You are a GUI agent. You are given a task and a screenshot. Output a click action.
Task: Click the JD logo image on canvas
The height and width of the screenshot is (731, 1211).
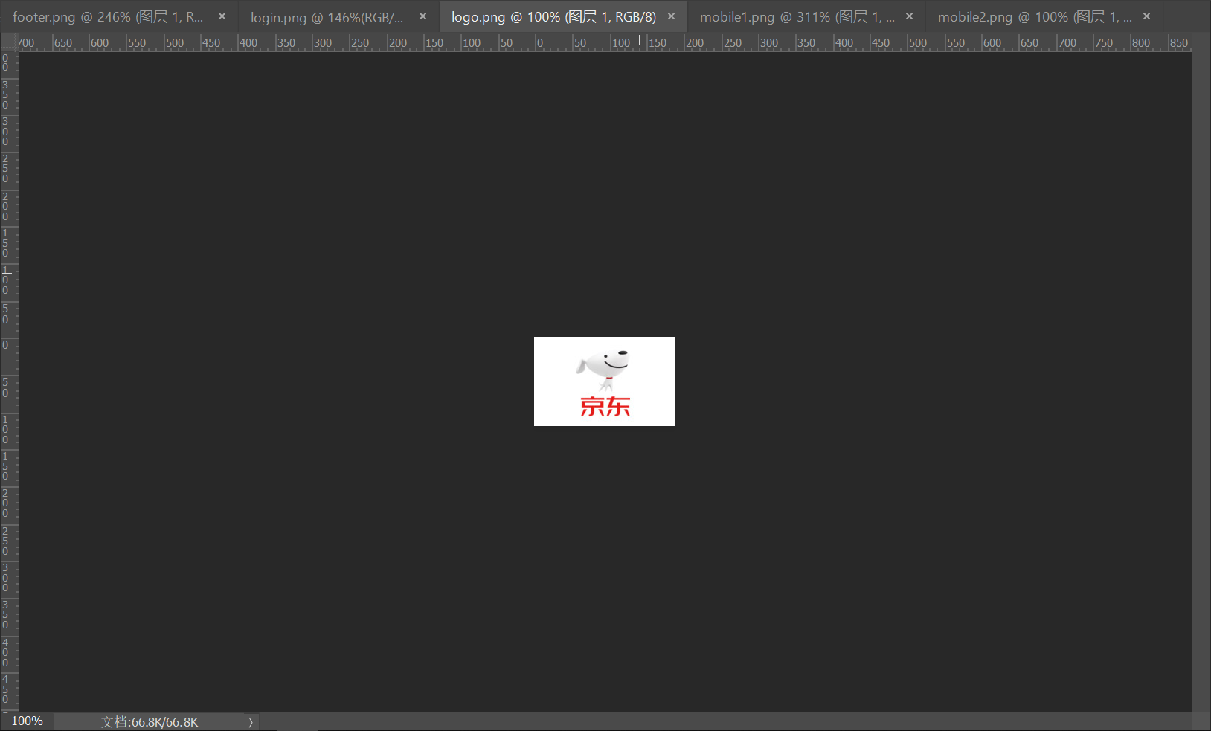(605, 381)
